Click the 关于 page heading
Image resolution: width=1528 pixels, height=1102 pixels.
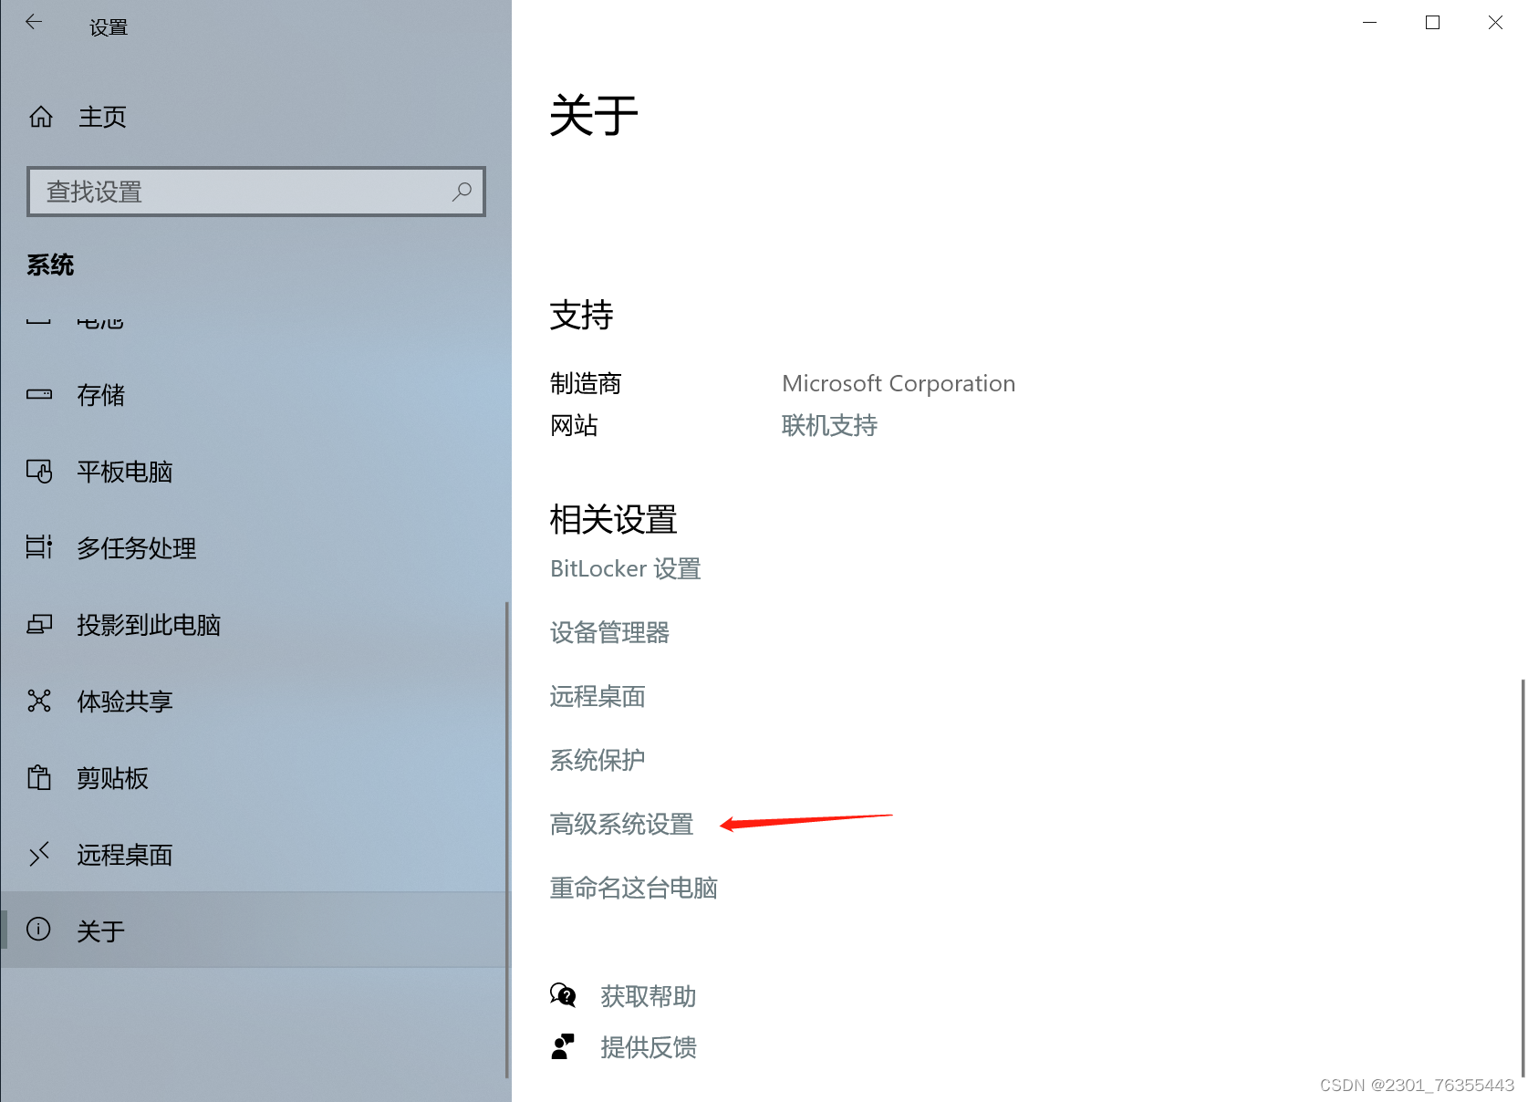[594, 116]
